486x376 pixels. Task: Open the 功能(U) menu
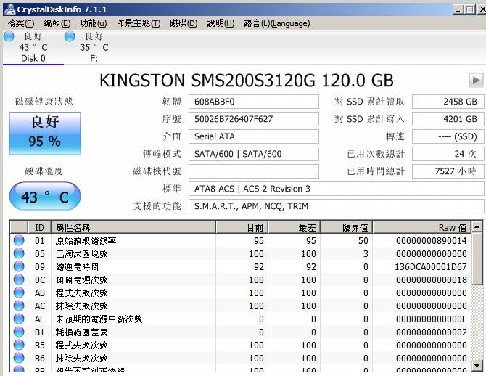pos(93,23)
